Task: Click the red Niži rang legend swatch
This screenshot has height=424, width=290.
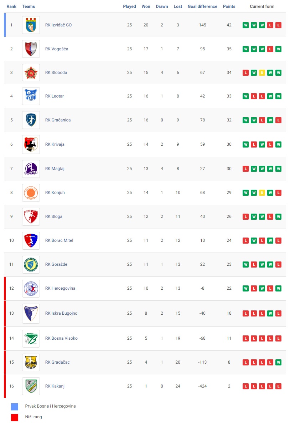Action: (x=15, y=418)
